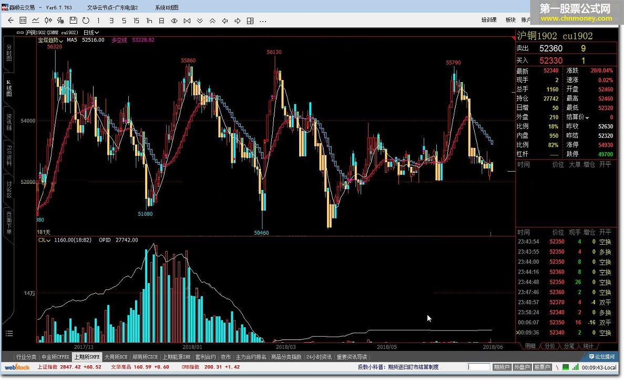Switch to 明细 tab in trade panel
This screenshot has width=624, height=380.
tap(530, 346)
